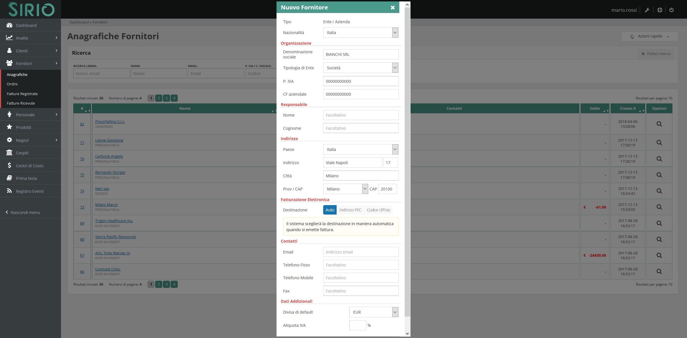Viewport: 687px width, 338px height.
Task: Open Dashboard from sidebar gauge icon
Action: coord(9,25)
